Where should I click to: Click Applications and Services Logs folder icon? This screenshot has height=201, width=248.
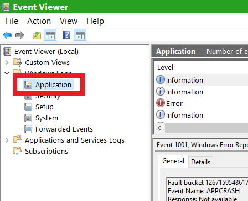tap(18, 140)
